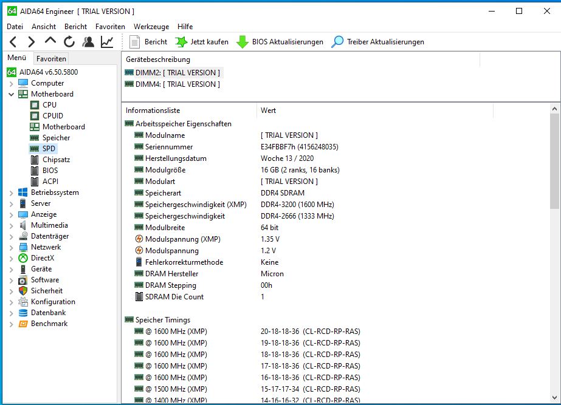Select the CPU icon in the tree
The height and width of the screenshot is (405, 561).
point(35,105)
